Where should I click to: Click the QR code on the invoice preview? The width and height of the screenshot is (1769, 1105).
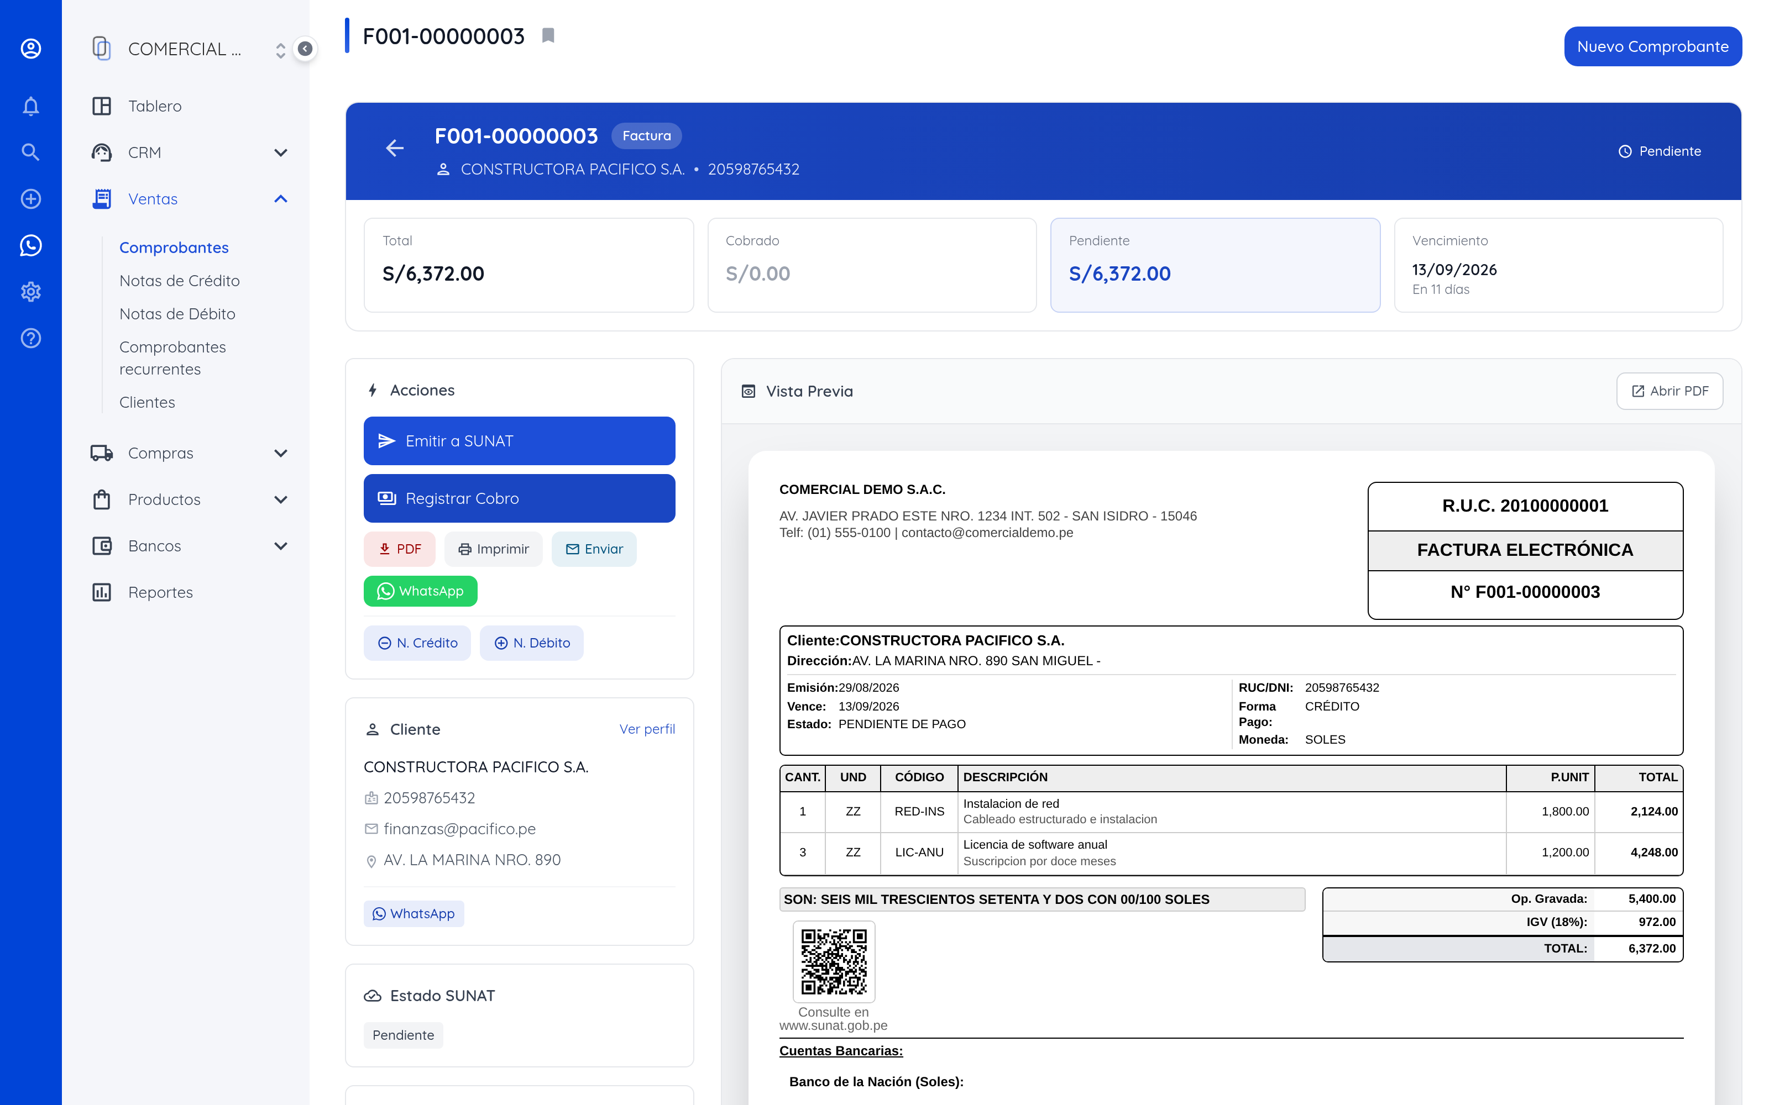[x=833, y=962]
